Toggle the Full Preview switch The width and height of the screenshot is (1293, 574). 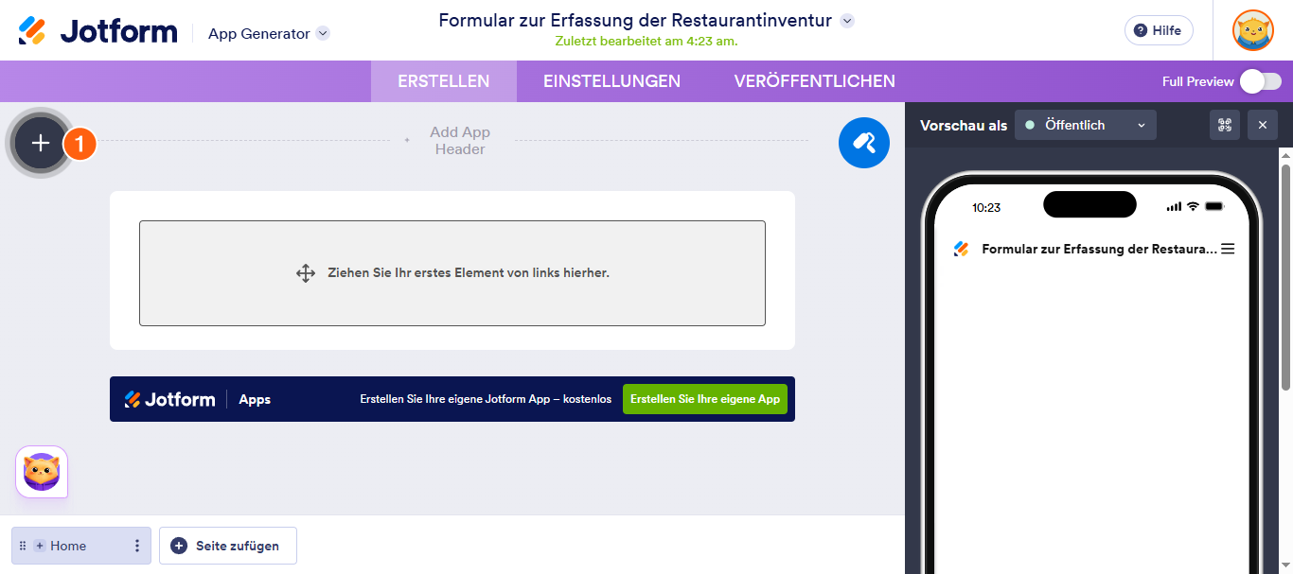click(x=1261, y=81)
